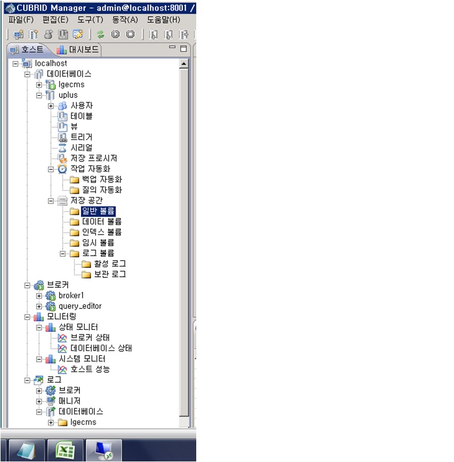Expand the lgecms database node
454x462 pixels.
[39, 85]
